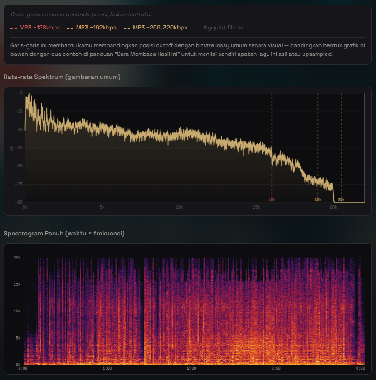
Task: Click the MP3 ~192kbps legend label
Action: (96, 28)
